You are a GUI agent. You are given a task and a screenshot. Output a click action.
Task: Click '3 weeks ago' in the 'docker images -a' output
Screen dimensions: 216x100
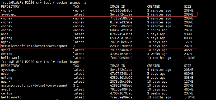click(x=157, y=54)
